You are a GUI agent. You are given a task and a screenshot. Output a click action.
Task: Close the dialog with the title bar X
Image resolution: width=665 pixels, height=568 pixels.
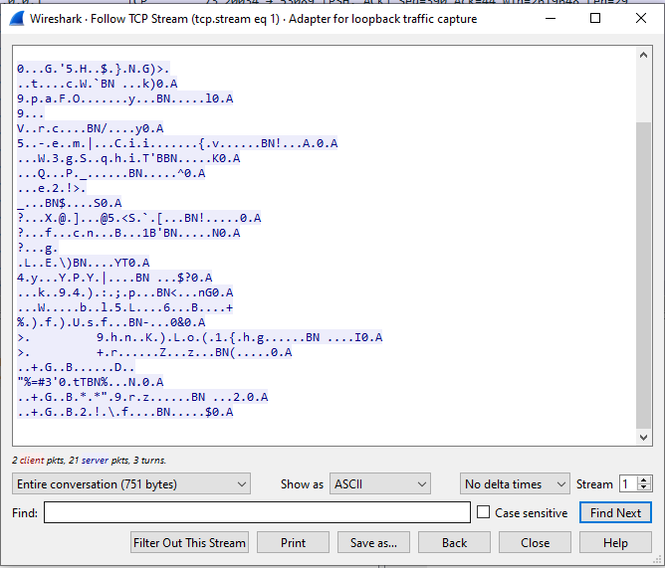(x=640, y=18)
